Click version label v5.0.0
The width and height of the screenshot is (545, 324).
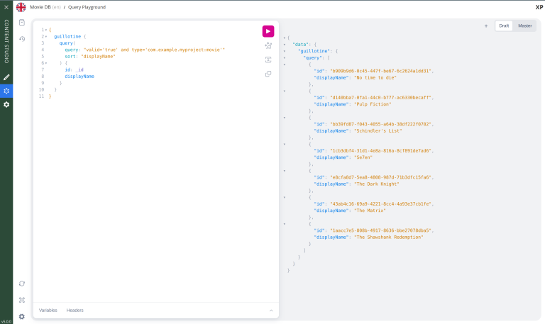click(x=6, y=322)
